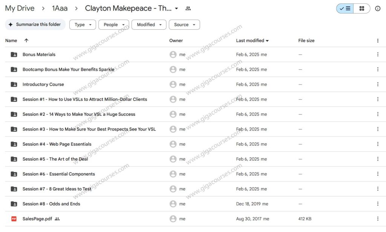
Task: Click the Summarize this folder button
Action: point(35,24)
